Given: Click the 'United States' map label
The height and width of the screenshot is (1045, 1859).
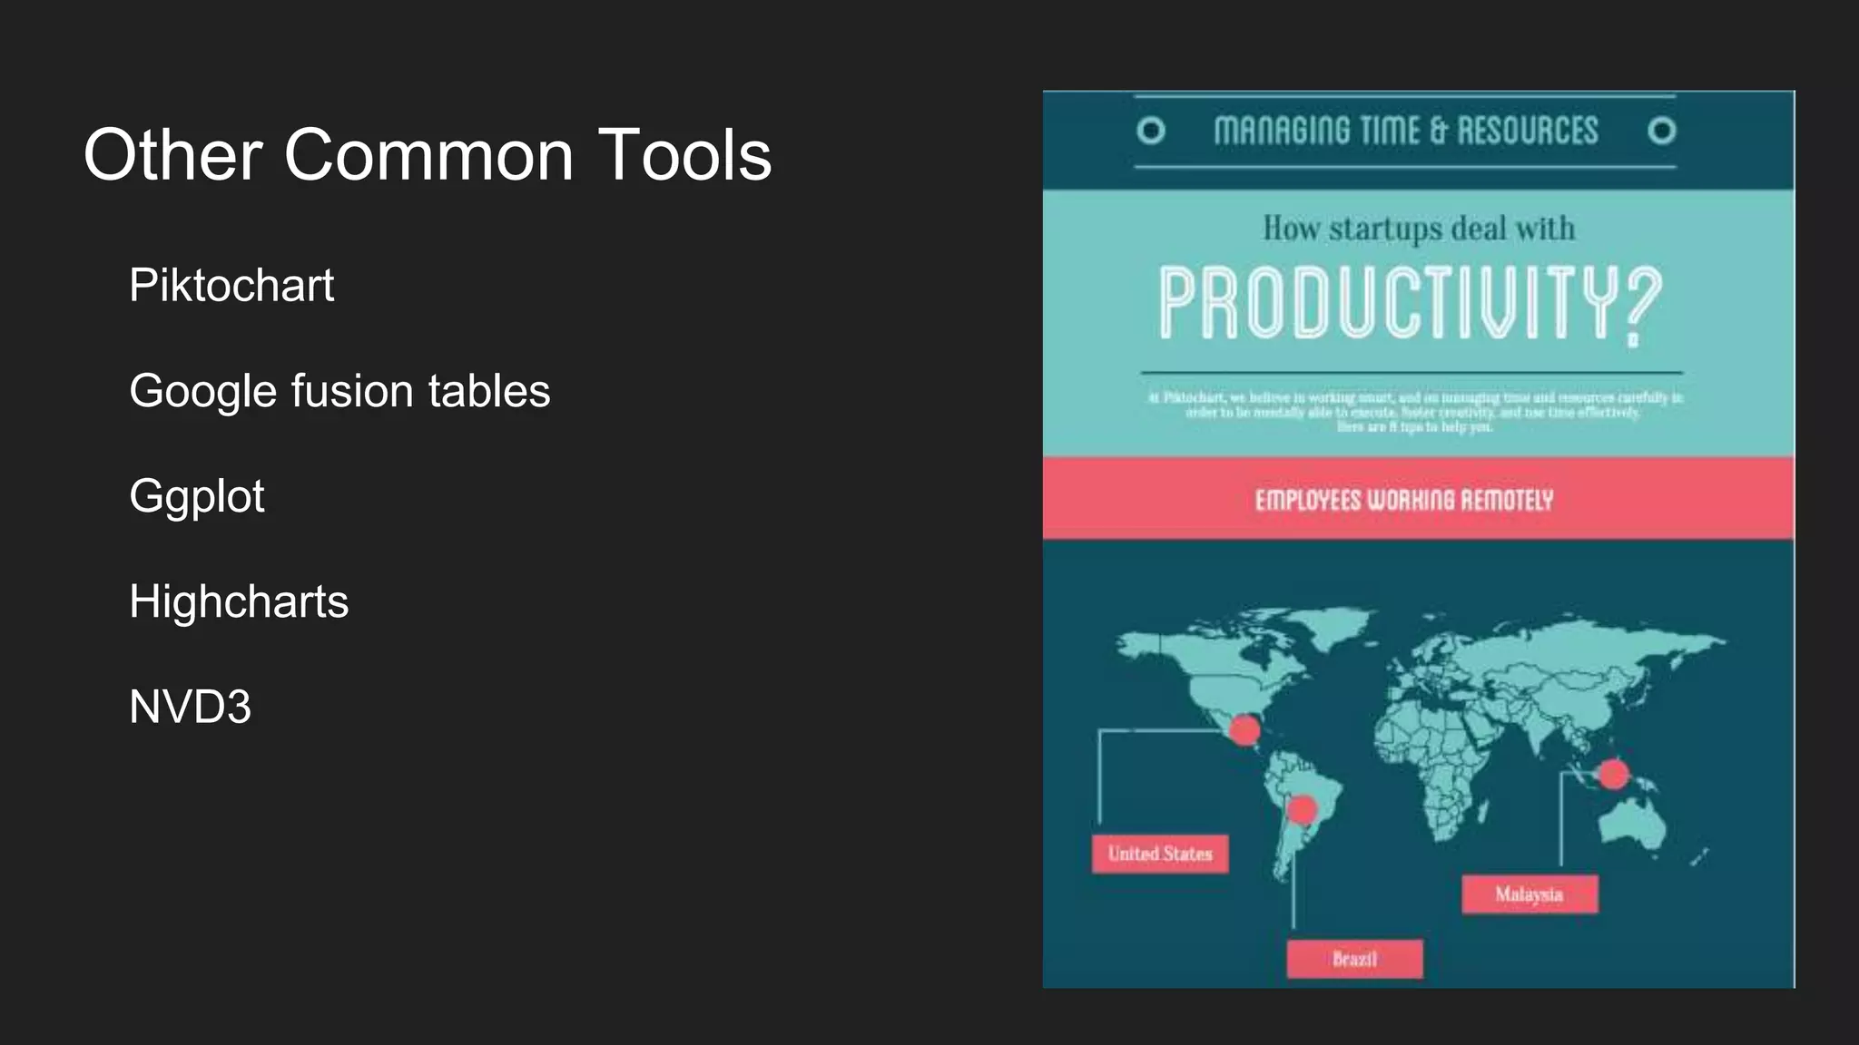Looking at the screenshot, I should click(1160, 854).
